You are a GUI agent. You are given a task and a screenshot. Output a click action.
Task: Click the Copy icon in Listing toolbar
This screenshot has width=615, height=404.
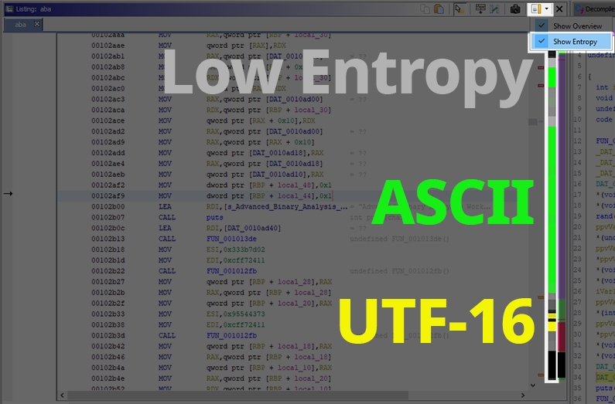click(425, 9)
